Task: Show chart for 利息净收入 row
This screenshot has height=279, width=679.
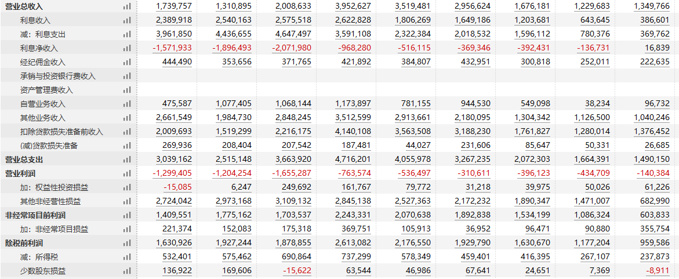Action: click(x=126, y=48)
